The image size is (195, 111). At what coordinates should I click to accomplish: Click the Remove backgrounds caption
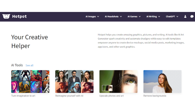click(x=155, y=96)
